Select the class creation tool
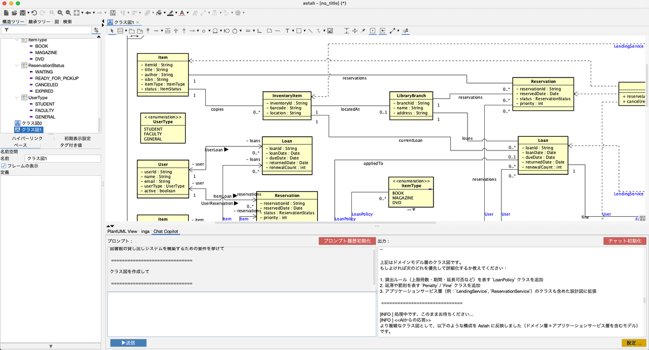The image size is (649, 350). 121,31
